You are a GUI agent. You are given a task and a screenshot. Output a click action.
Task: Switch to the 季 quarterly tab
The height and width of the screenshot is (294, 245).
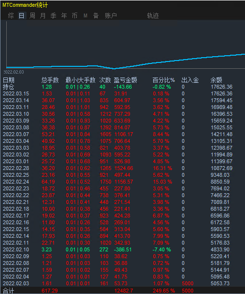[x=54, y=15]
